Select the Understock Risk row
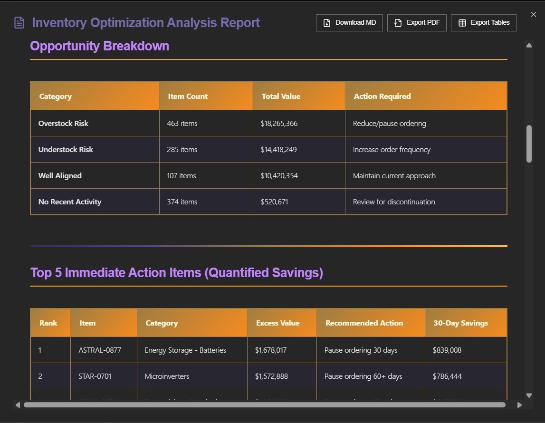 coord(190,149)
